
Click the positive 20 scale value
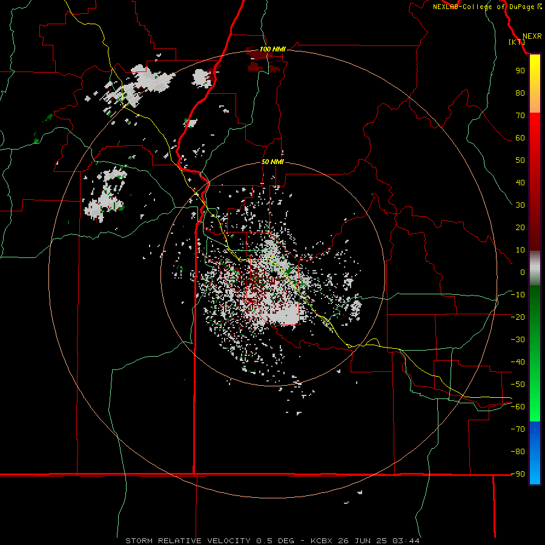pyautogui.click(x=520, y=227)
